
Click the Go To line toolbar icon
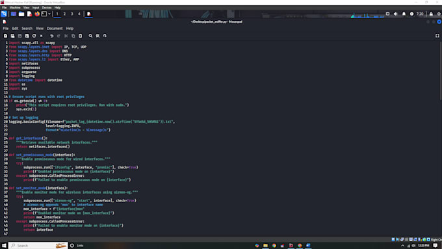(105, 36)
